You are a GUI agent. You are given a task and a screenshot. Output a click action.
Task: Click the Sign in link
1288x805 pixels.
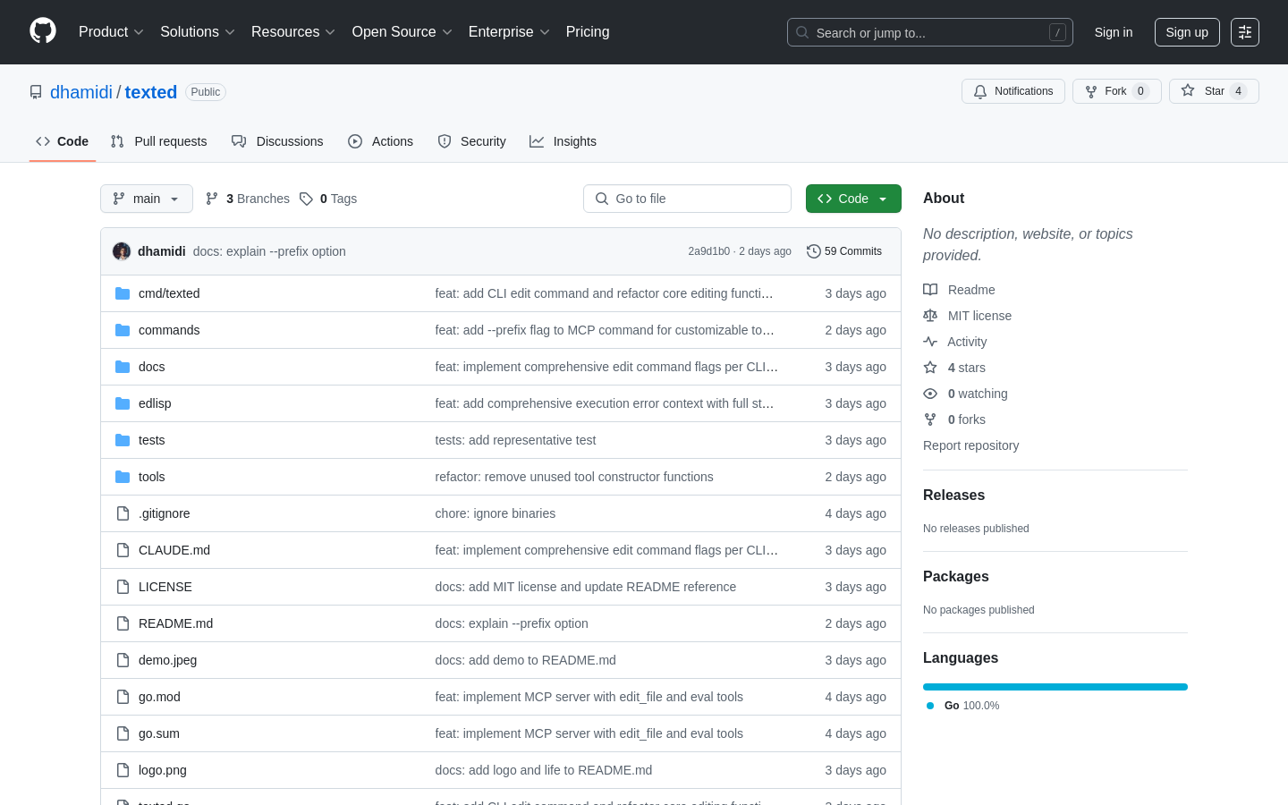(1114, 32)
